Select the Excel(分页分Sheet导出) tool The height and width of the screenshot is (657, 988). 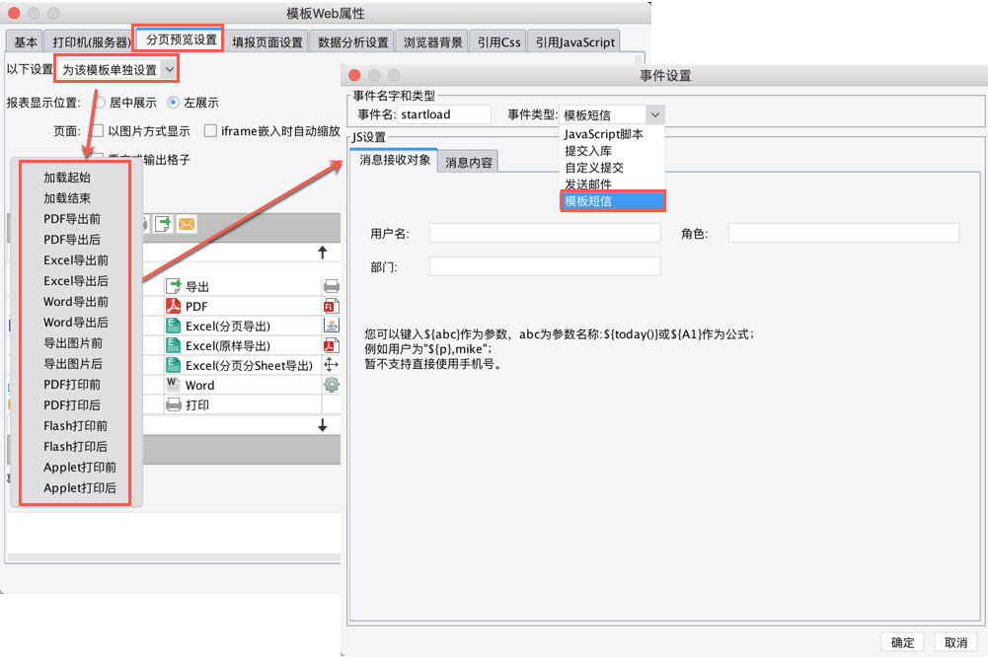243,365
